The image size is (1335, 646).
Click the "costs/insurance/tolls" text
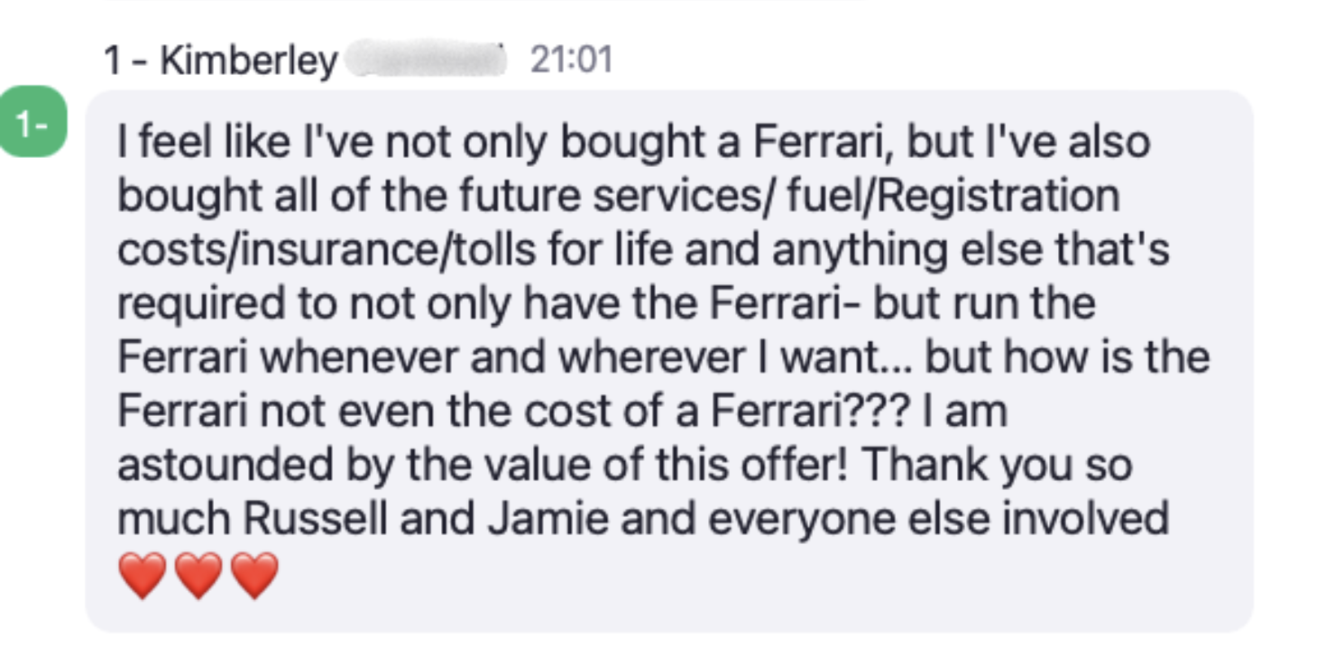[x=309, y=250]
